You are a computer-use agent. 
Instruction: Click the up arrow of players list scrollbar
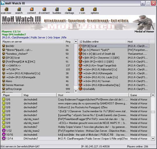click(76, 41)
